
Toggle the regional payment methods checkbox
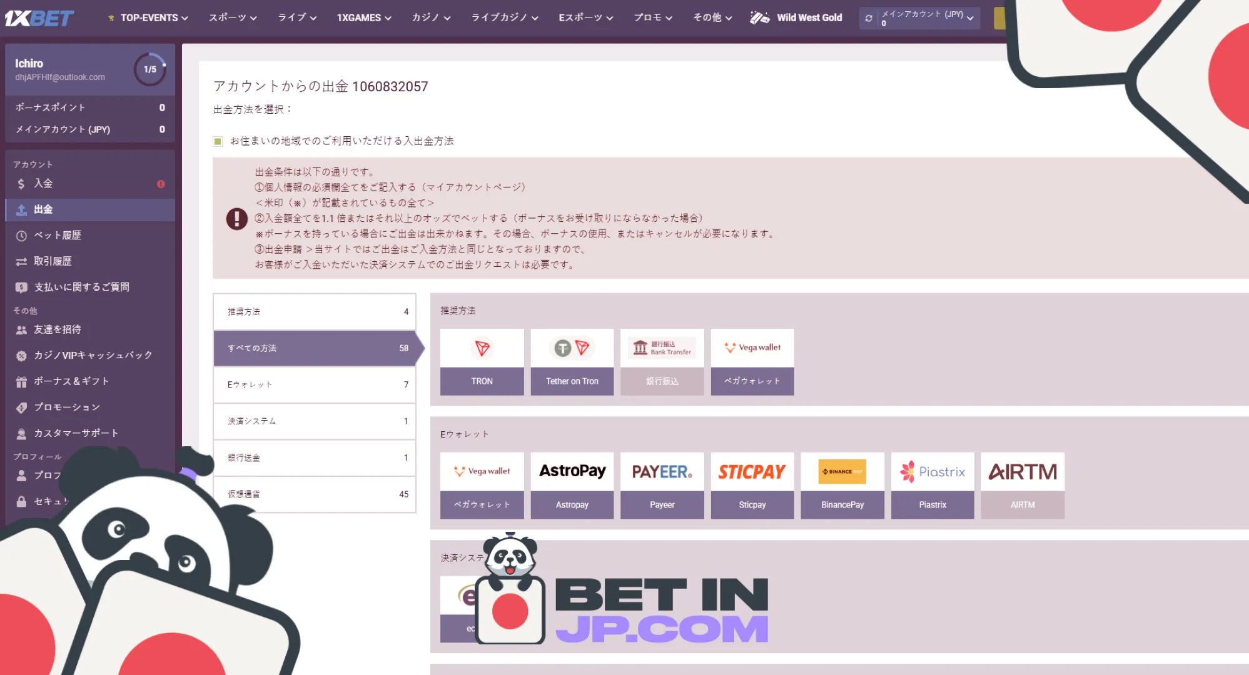(x=218, y=141)
